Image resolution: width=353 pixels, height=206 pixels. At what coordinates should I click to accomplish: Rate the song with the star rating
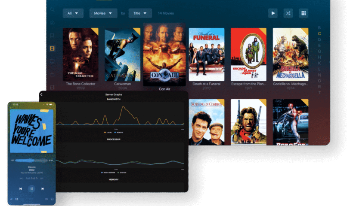coord(31,178)
